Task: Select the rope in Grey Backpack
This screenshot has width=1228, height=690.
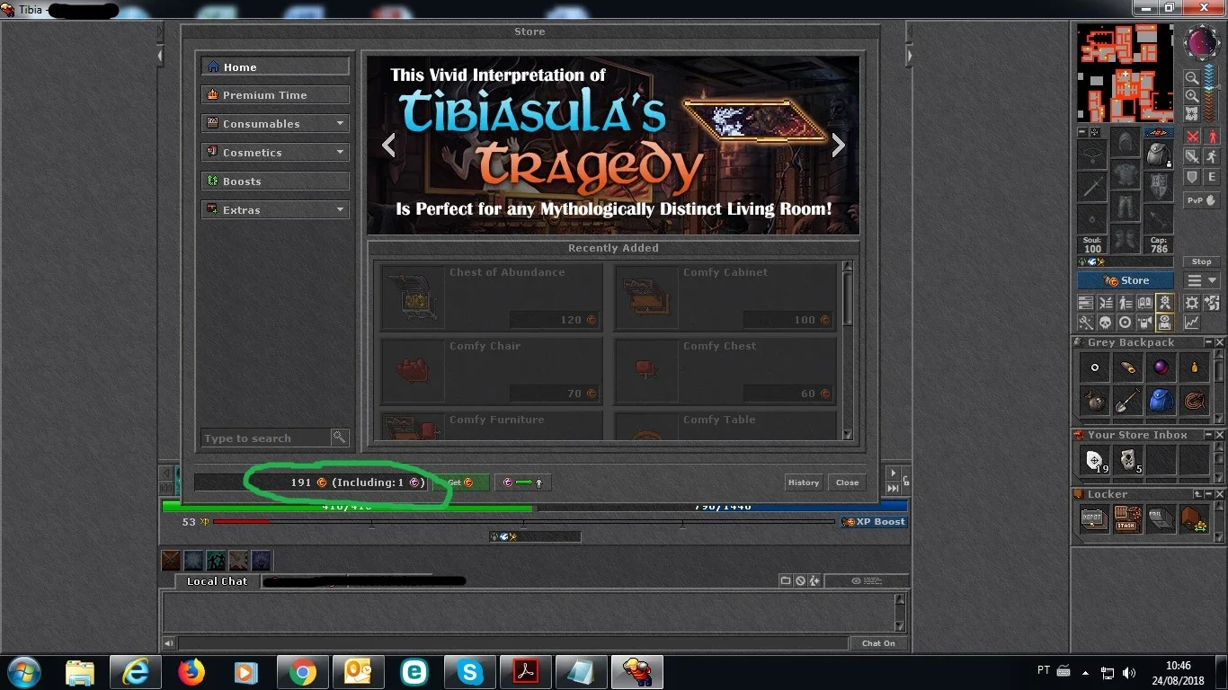Action: (1194, 400)
